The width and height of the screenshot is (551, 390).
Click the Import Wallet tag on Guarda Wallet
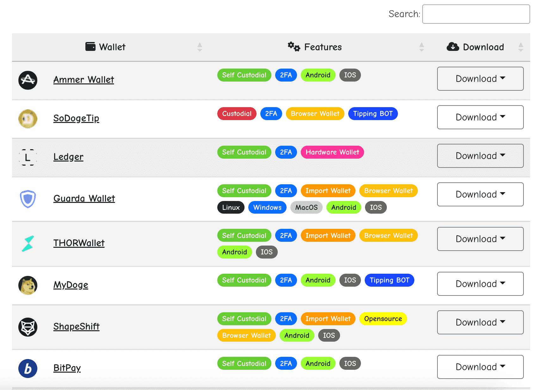point(328,191)
